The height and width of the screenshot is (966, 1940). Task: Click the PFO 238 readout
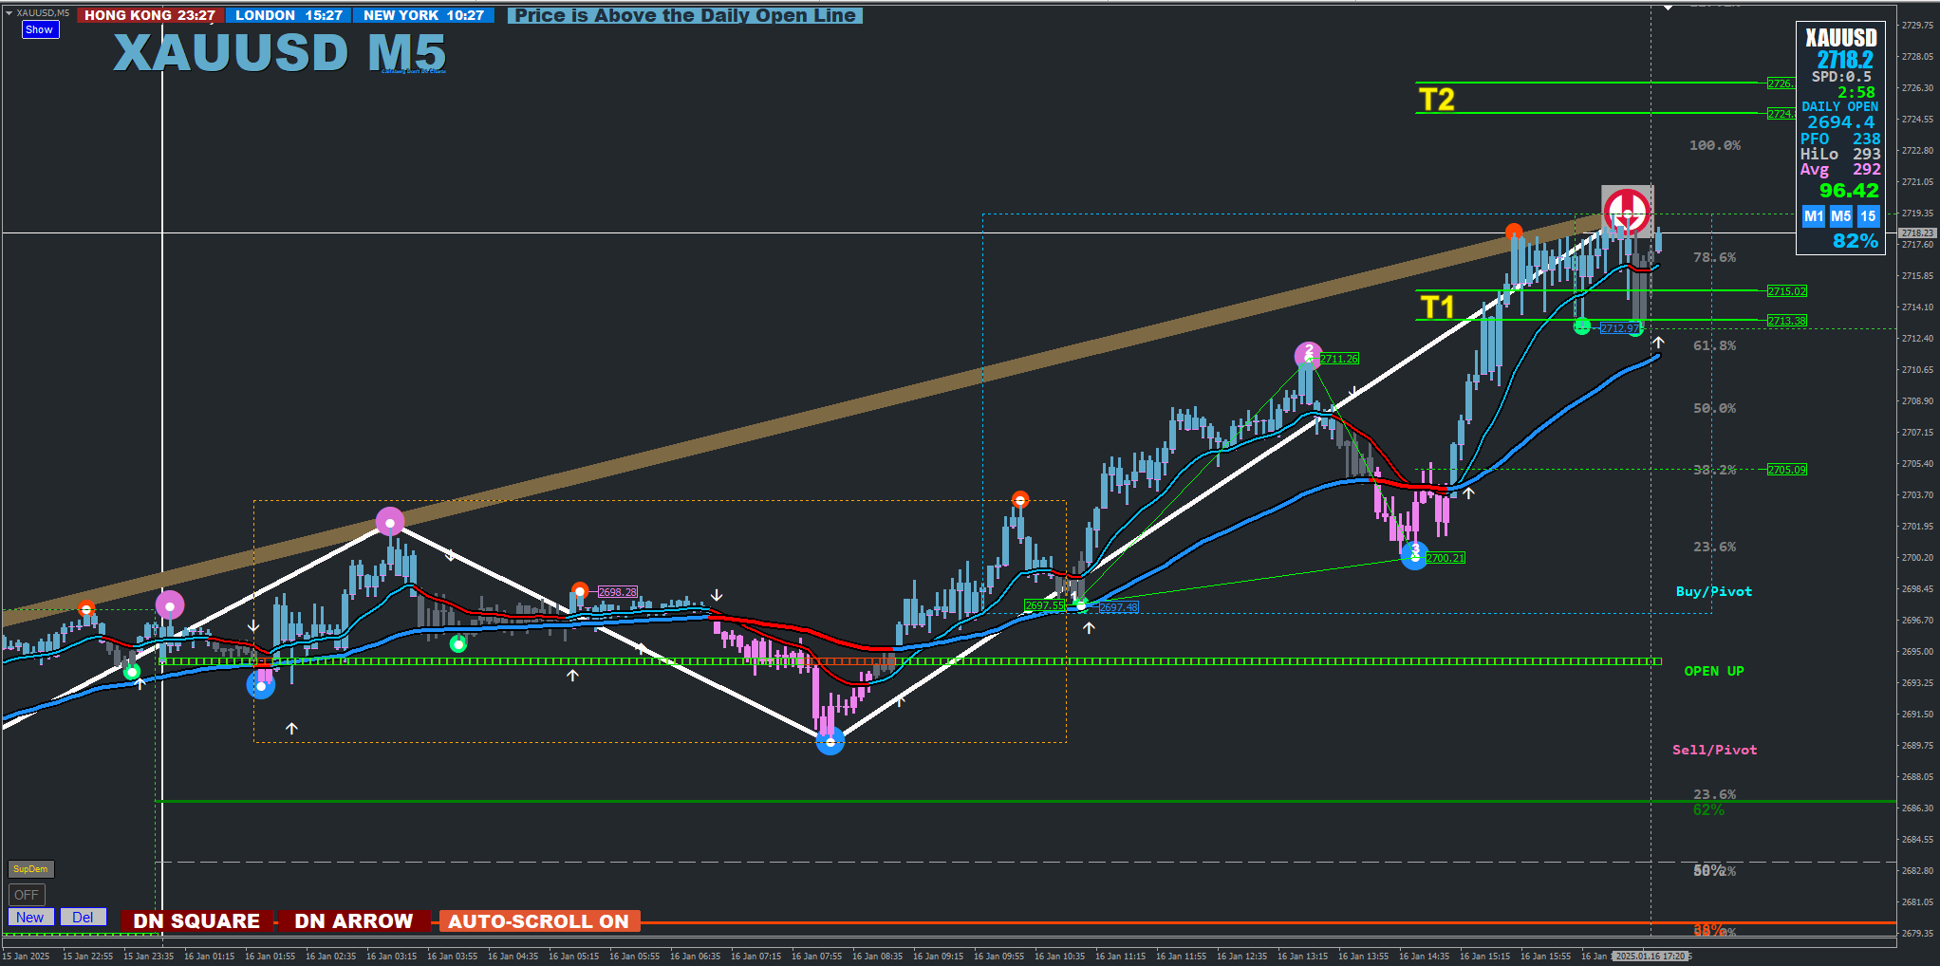tap(1840, 139)
